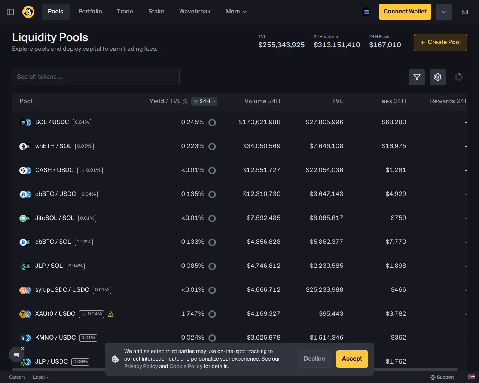479x383 pixels.
Task: Select the JLP / USDC pool name
Action: tap(51, 362)
